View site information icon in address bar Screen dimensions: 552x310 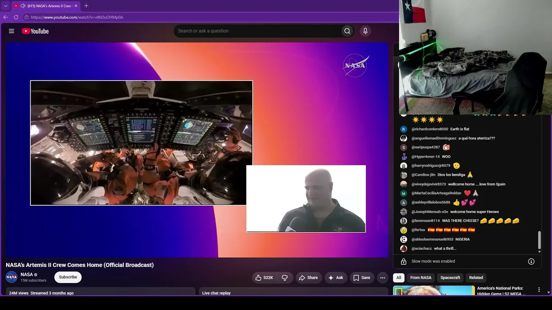[26, 17]
